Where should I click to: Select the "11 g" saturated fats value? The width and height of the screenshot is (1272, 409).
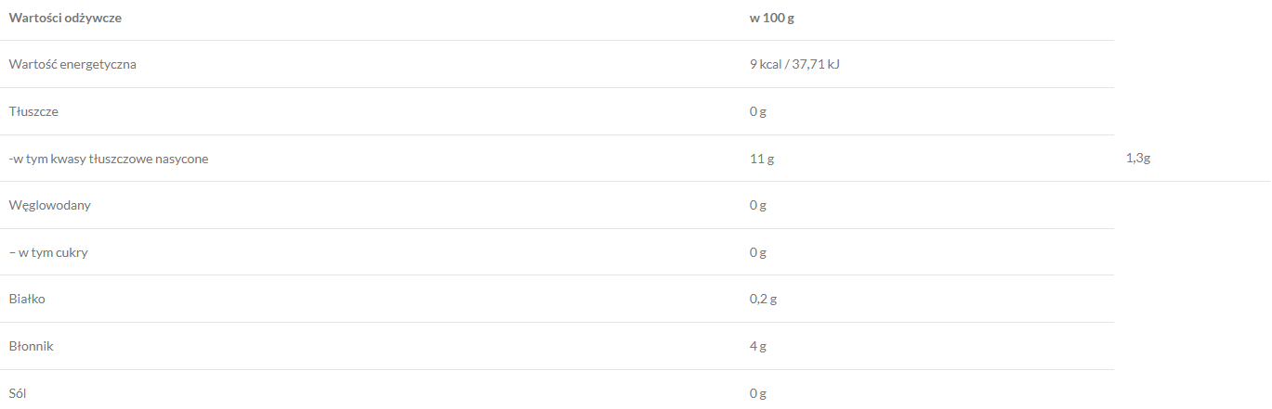pos(762,159)
